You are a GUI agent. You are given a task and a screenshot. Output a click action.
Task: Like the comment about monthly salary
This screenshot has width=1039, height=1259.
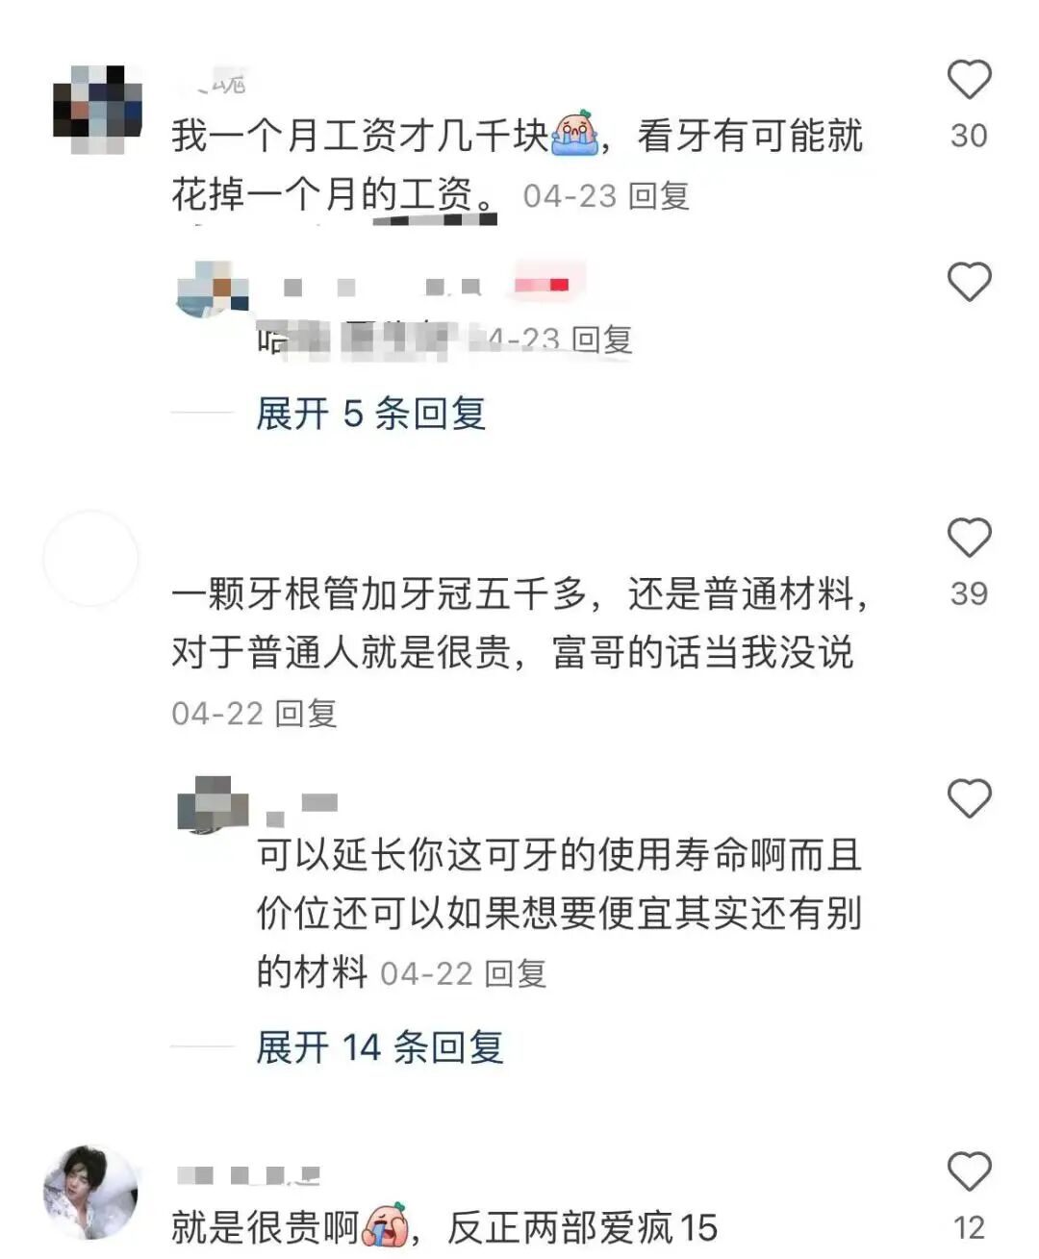click(x=969, y=80)
